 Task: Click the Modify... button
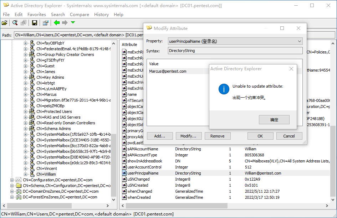tap(189, 136)
